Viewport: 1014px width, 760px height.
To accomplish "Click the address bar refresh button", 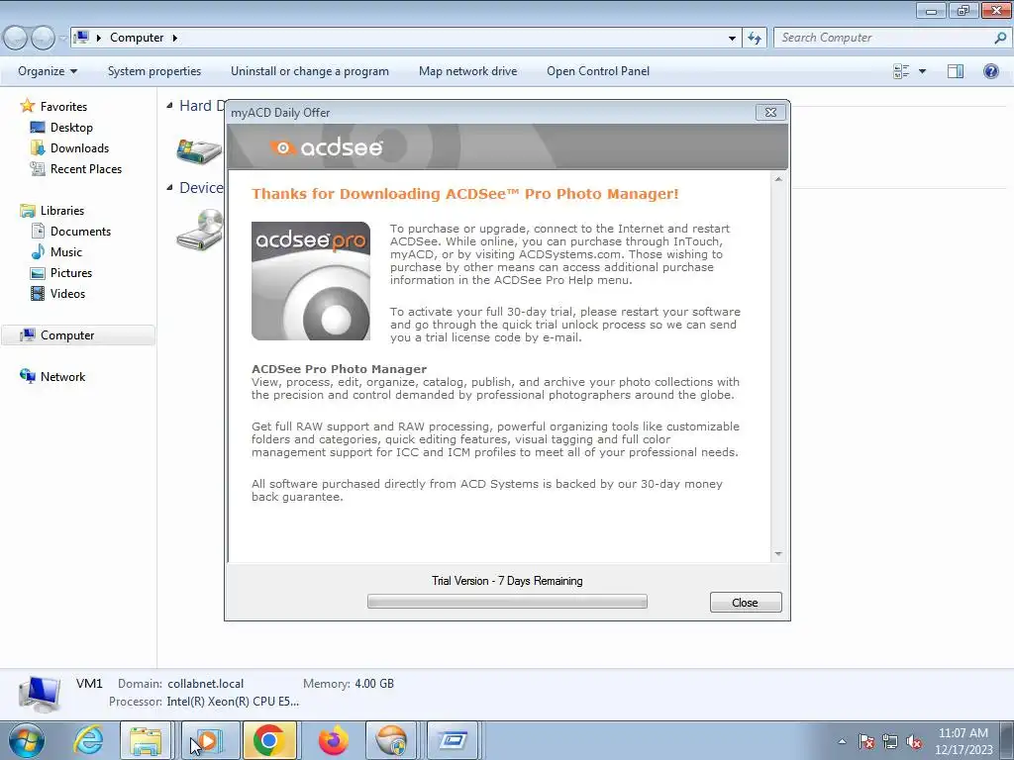I will [755, 38].
